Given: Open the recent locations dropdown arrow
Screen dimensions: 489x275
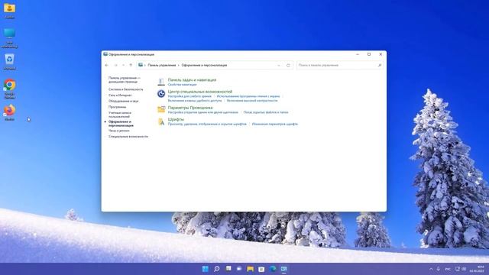Looking at the screenshot, I should (123, 65).
